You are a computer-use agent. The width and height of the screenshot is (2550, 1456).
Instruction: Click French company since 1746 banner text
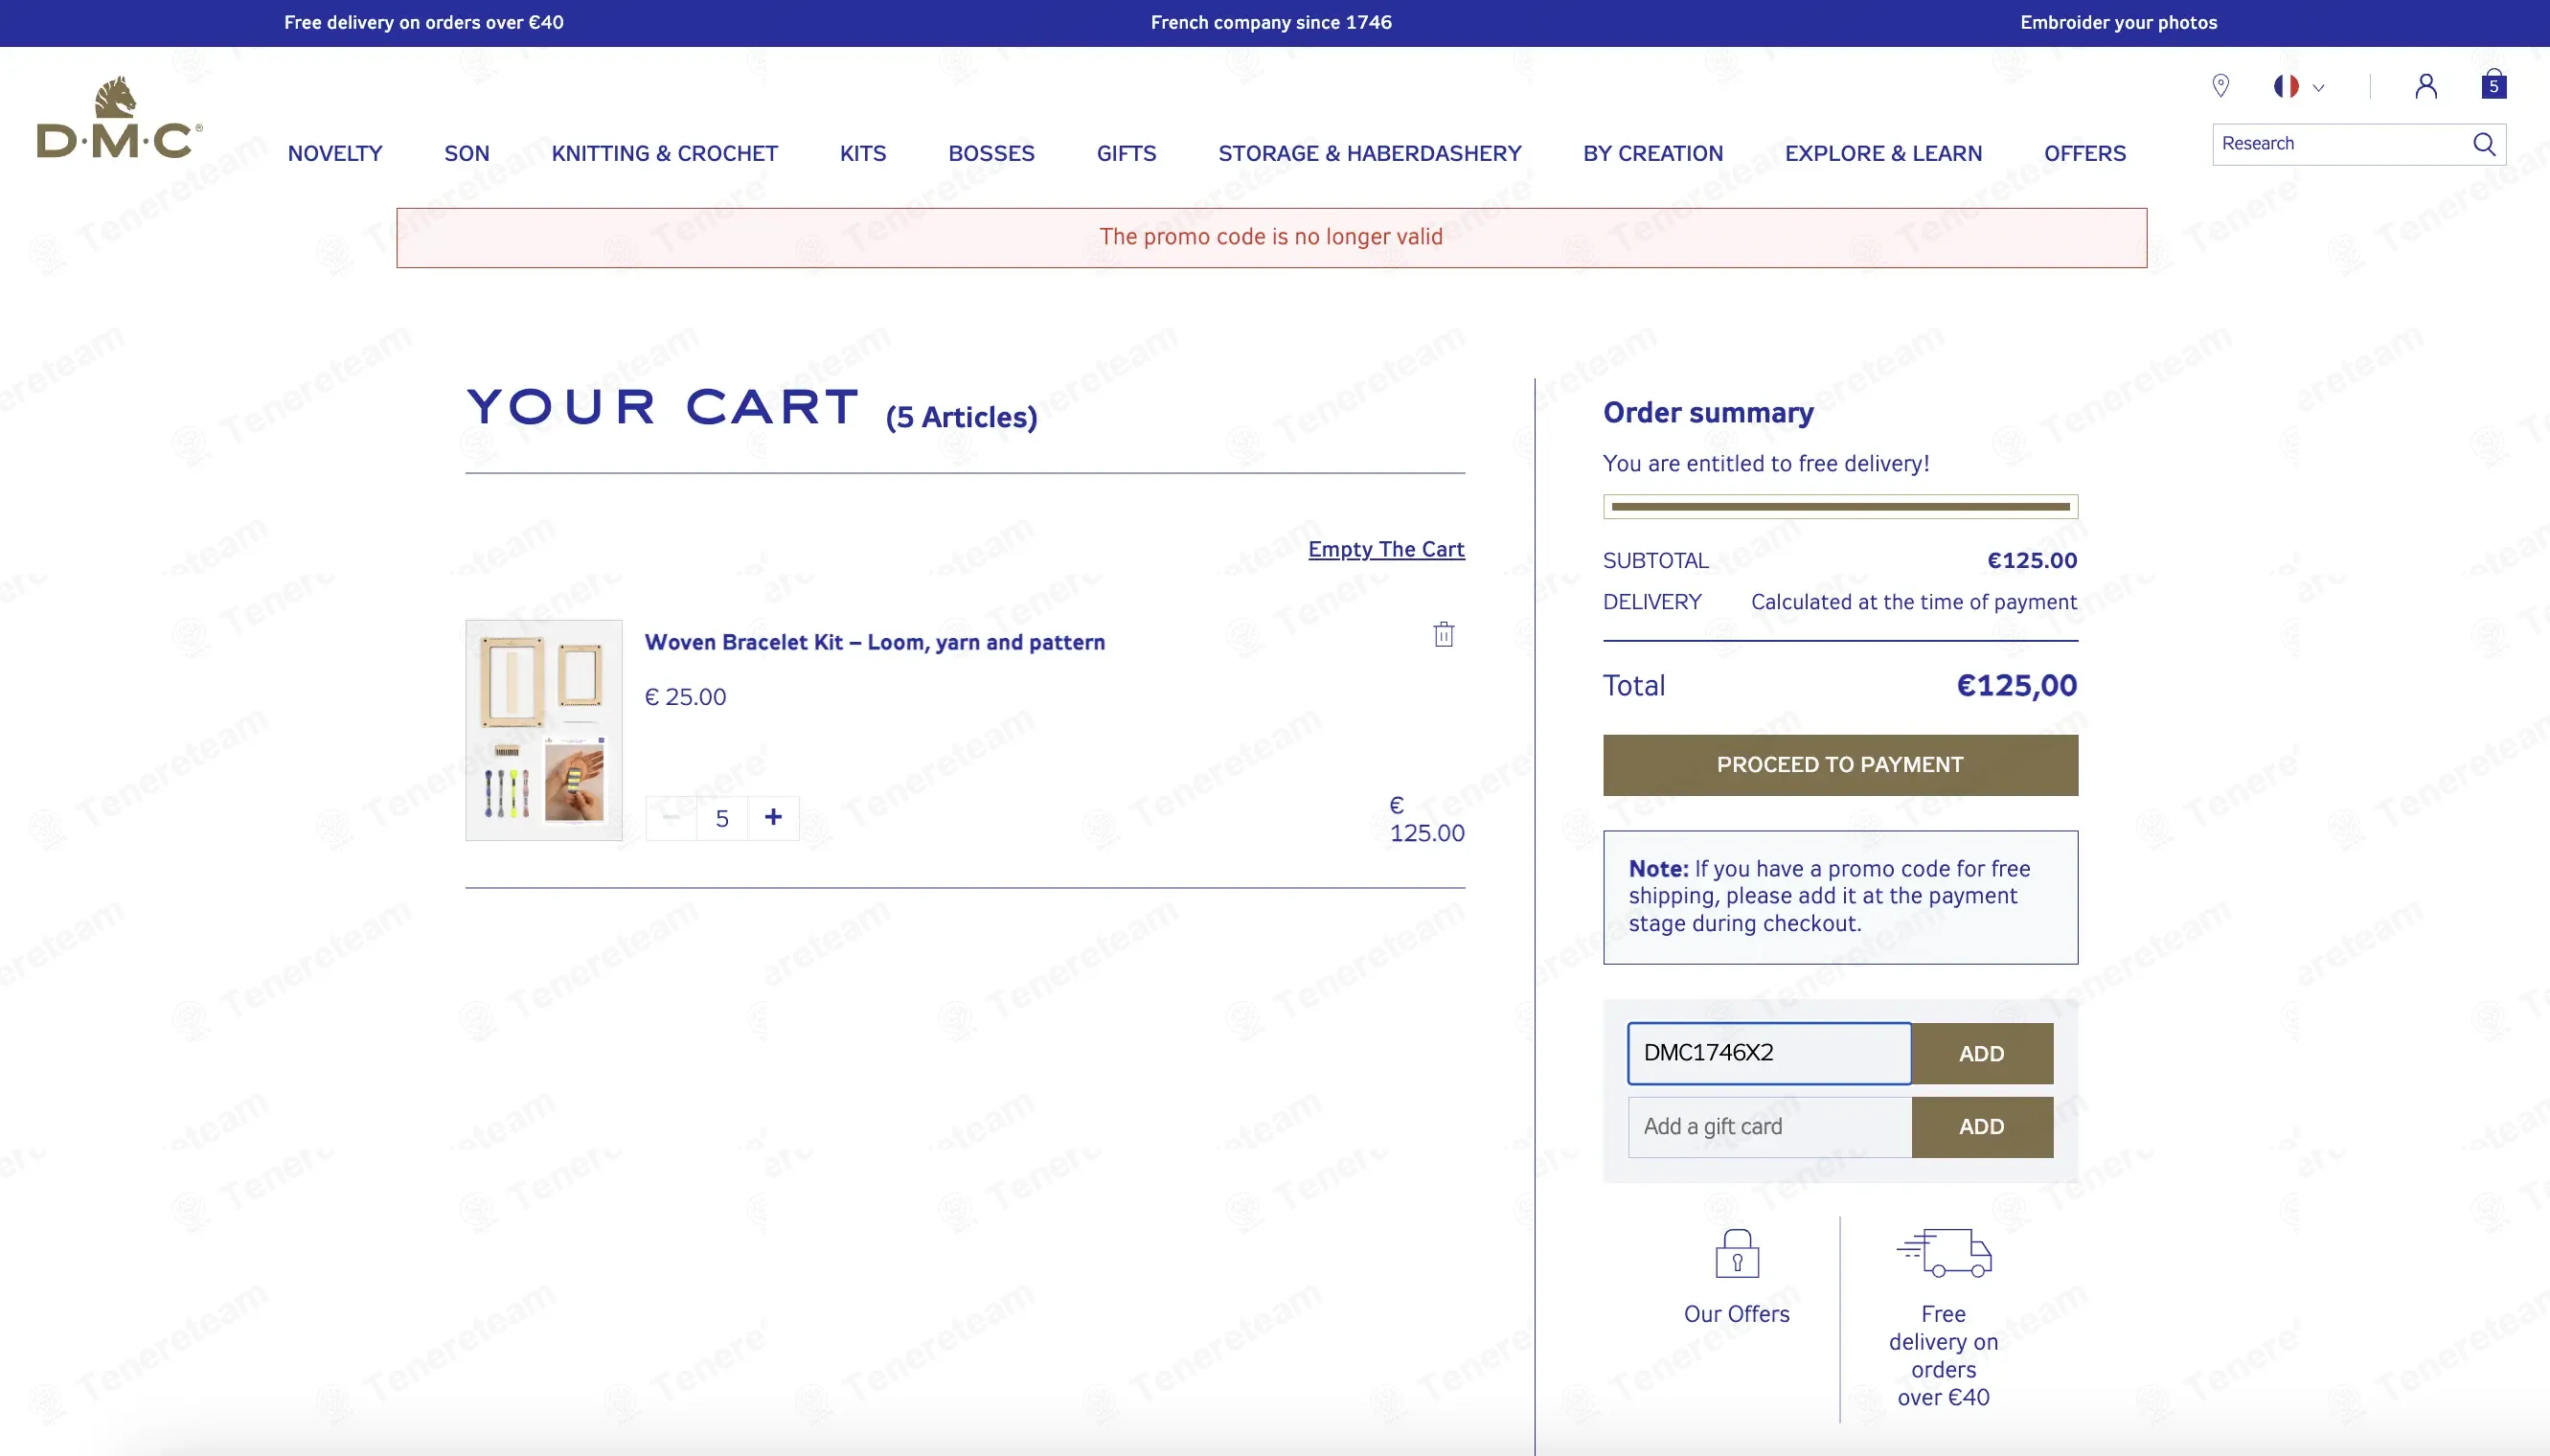(1270, 22)
